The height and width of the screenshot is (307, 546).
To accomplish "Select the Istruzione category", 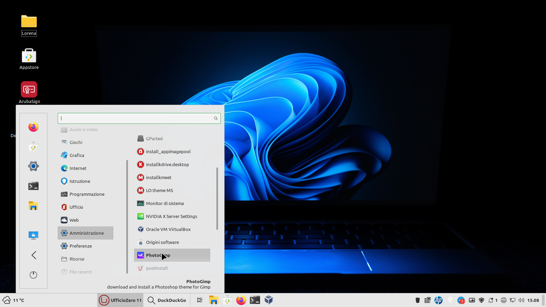I will (x=85, y=181).
